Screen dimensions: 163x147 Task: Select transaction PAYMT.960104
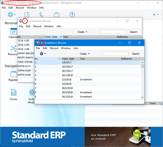tap(26, 53)
